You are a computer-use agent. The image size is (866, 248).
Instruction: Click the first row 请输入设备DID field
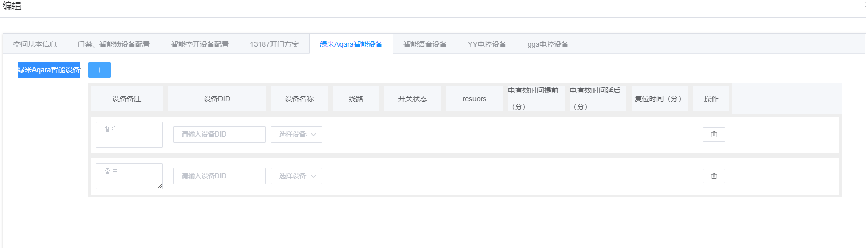click(219, 135)
